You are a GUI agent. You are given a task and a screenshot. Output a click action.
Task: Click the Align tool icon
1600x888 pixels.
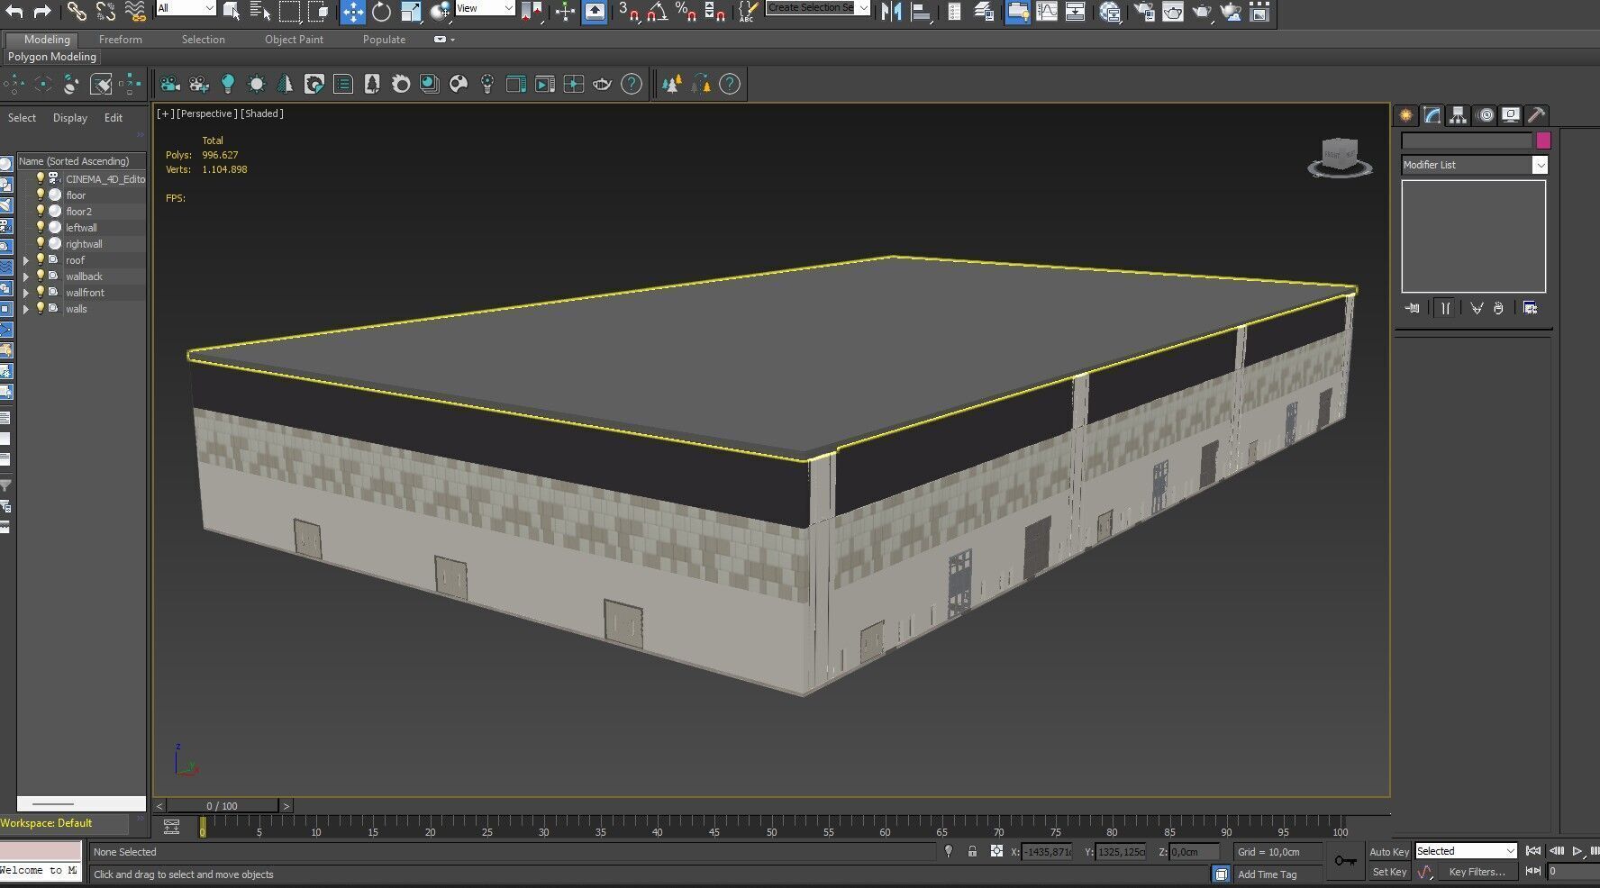coord(921,11)
